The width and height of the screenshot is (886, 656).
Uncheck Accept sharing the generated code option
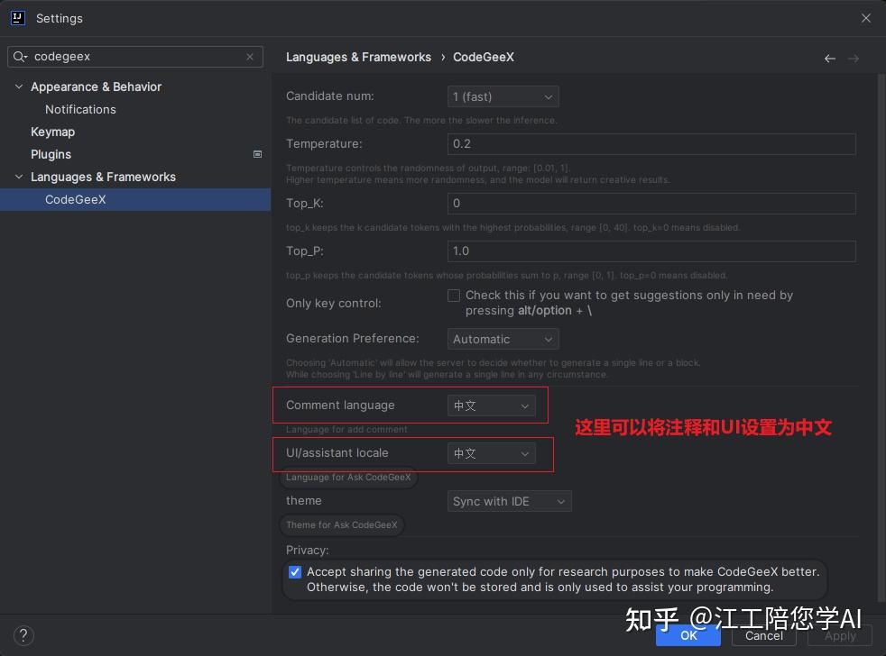pos(295,572)
